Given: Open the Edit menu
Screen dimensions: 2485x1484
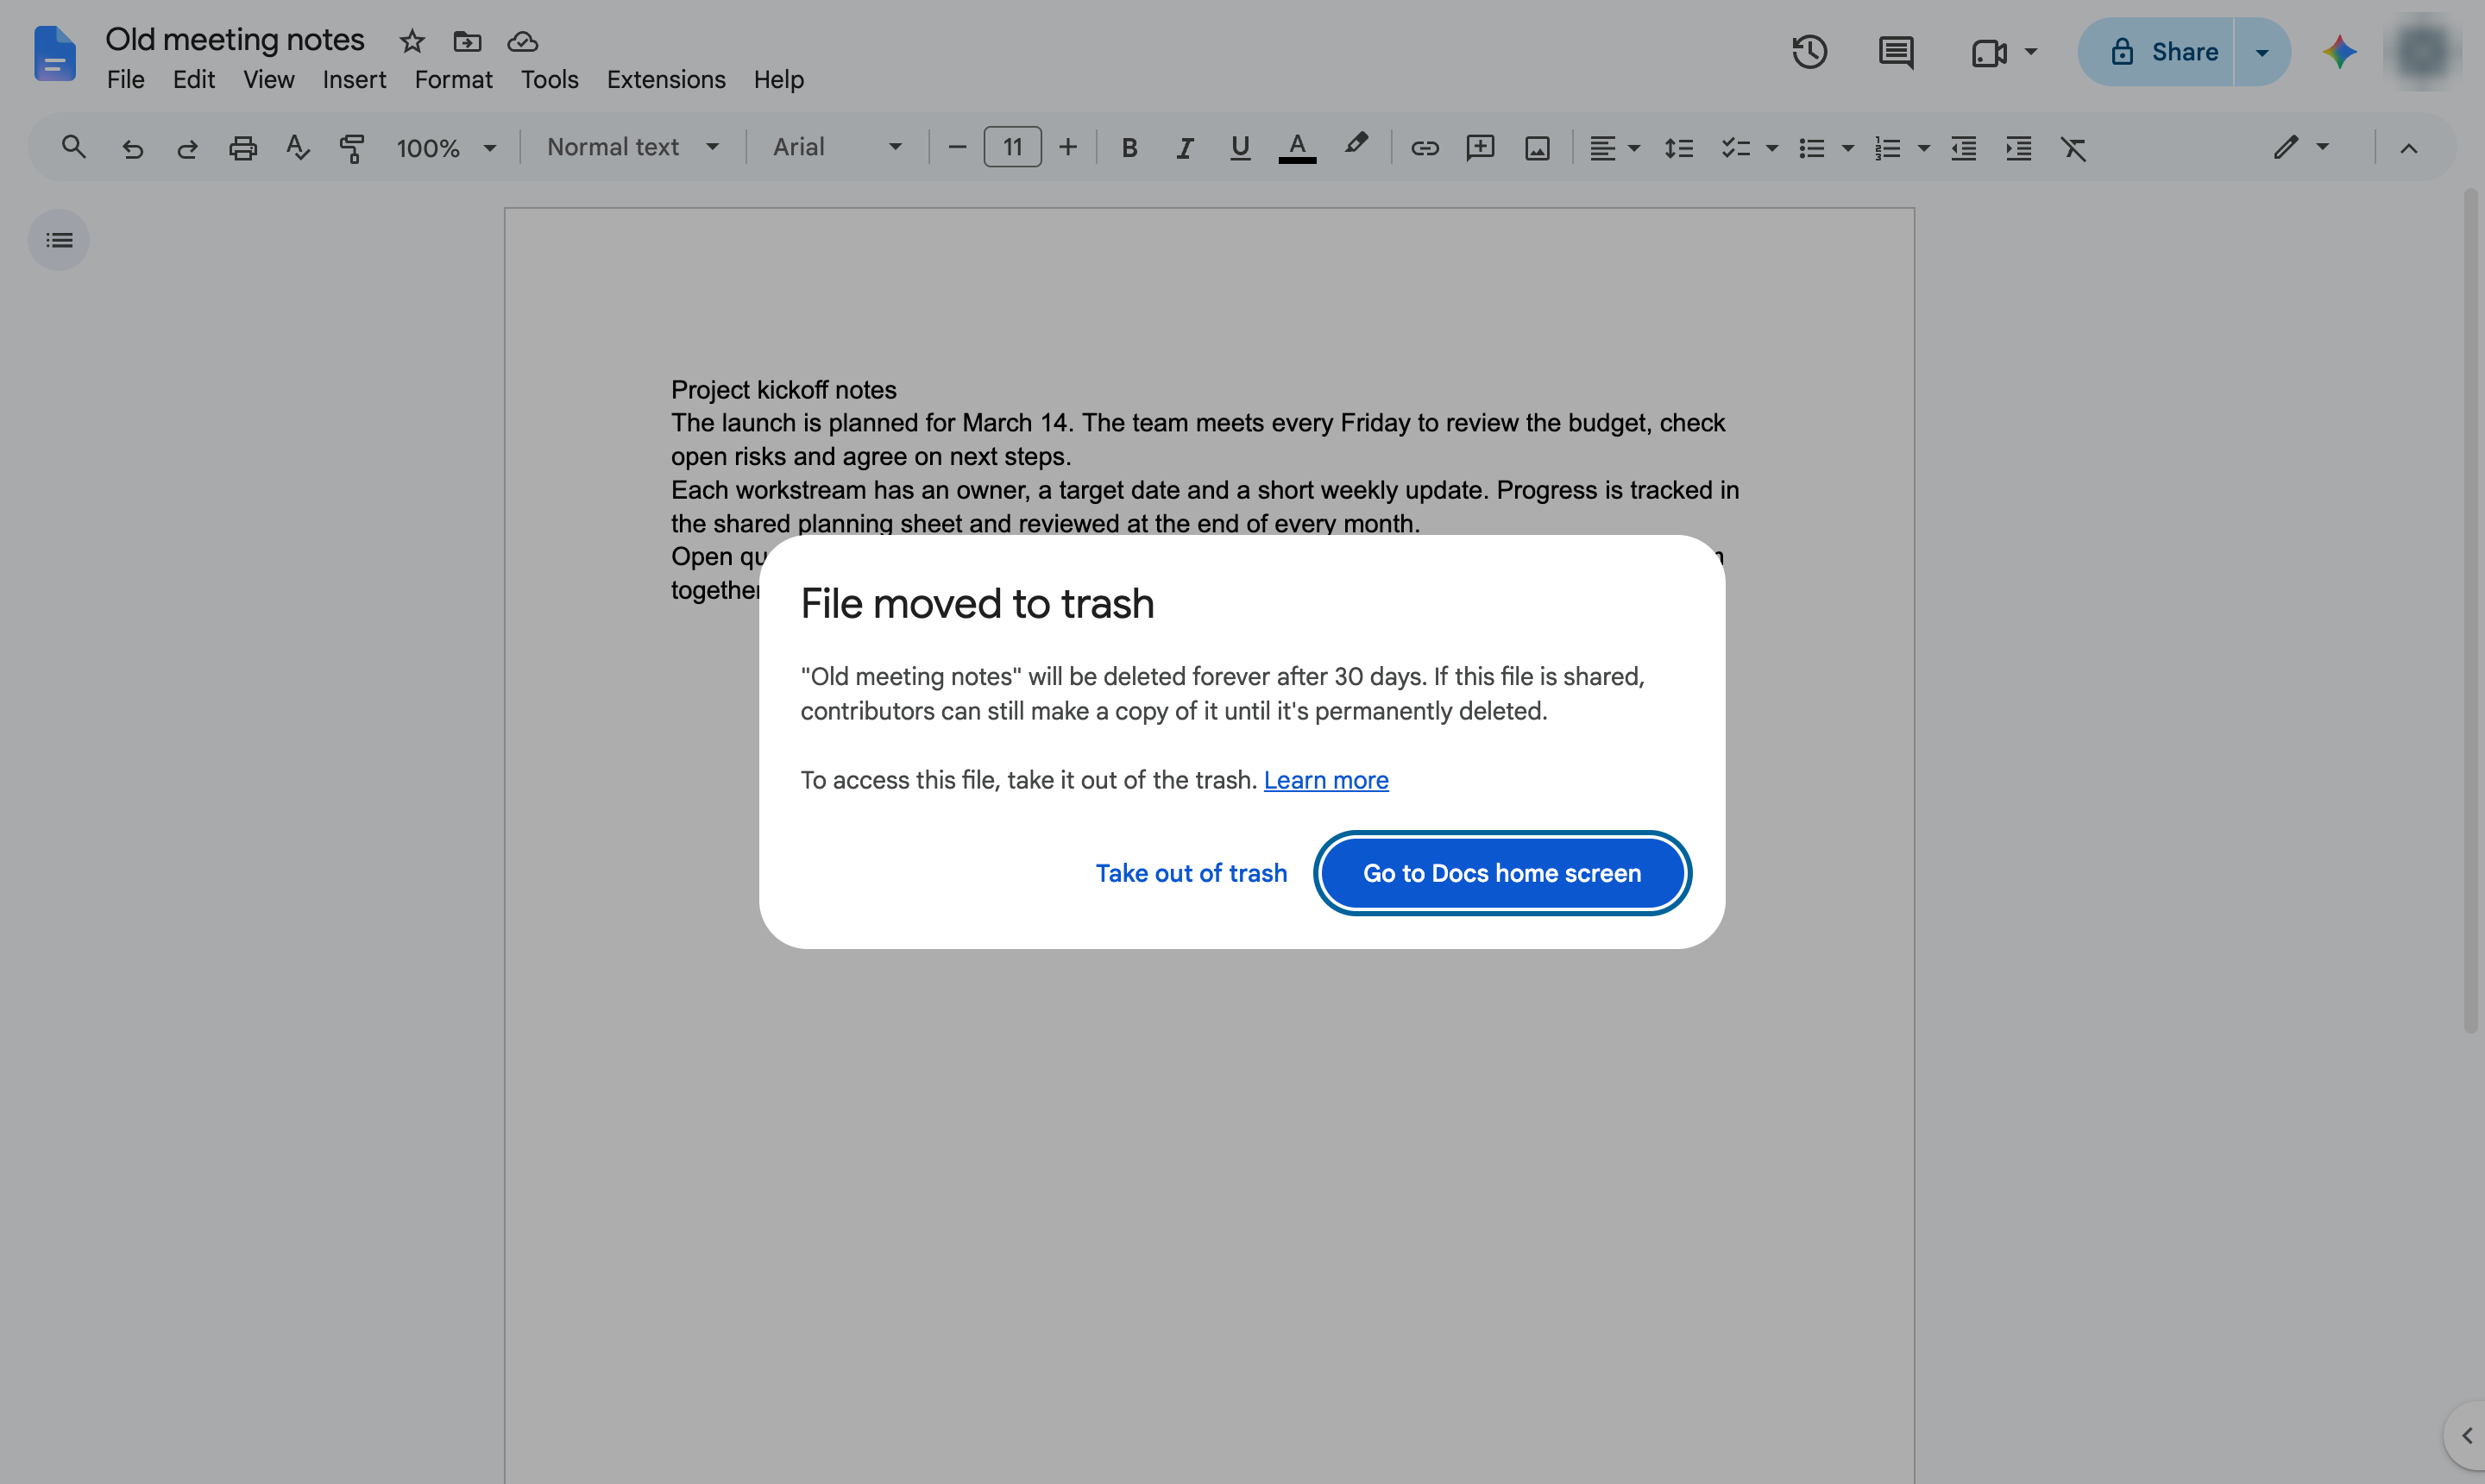Looking at the screenshot, I should coord(194,80).
